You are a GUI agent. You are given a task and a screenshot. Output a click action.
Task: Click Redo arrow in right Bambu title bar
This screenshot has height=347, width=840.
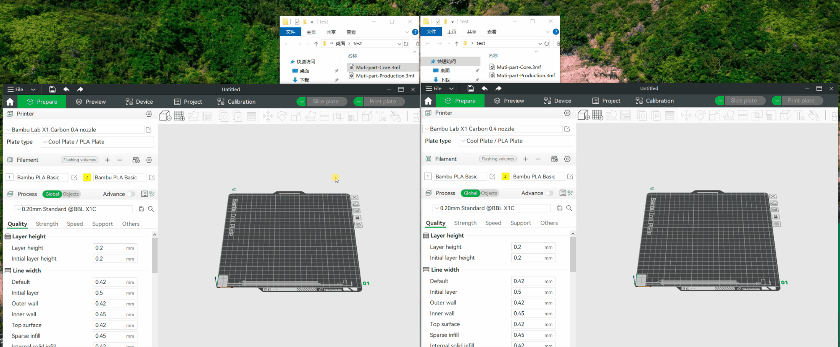tap(498, 89)
